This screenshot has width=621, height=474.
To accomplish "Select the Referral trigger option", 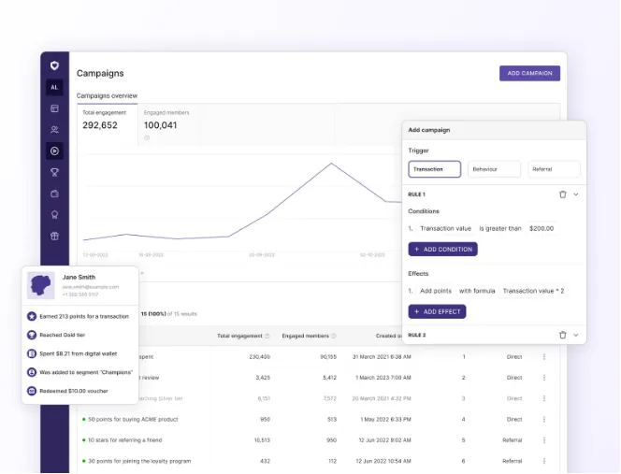I will coord(554,169).
